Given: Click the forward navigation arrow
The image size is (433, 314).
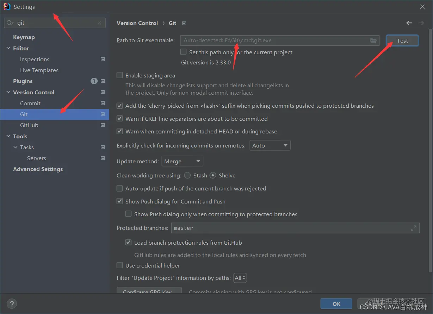Looking at the screenshot, I should (421, 23).
